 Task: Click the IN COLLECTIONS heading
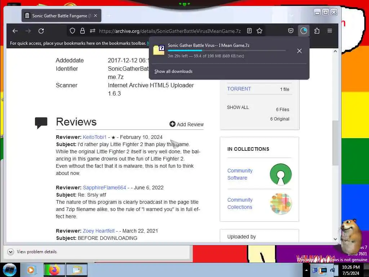point(248,149)
